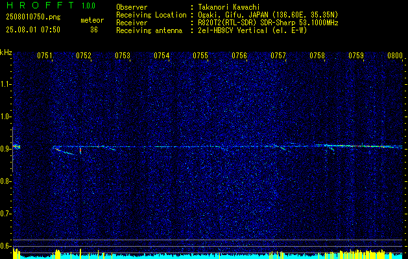Click the 1.1 kHz axis label
The image size is (408, 259).
point(6,84)
